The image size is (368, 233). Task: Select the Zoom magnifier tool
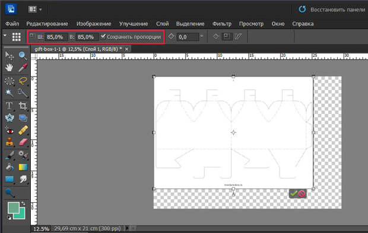[x=23, y=56]
